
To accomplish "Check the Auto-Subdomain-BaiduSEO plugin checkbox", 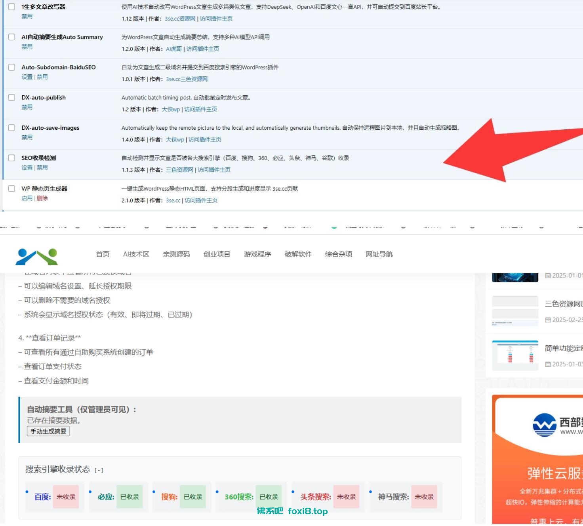I will coord(12,67).
